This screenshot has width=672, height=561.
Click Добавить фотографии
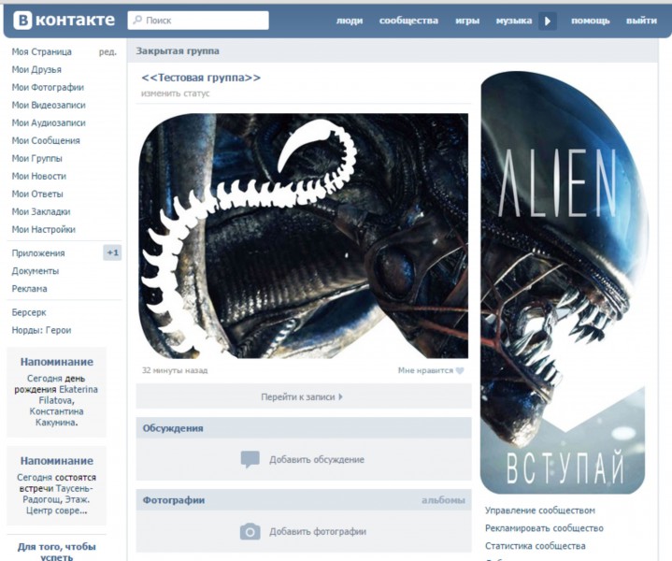pyautogui.click(x=318, y=532)
